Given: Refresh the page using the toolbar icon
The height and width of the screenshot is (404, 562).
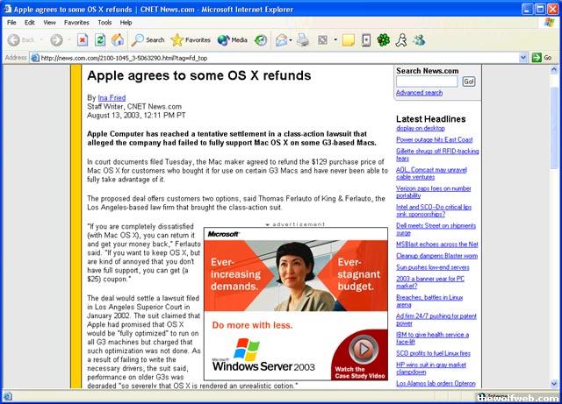Looking at the screenshot, I should click(x=99, y=39).
